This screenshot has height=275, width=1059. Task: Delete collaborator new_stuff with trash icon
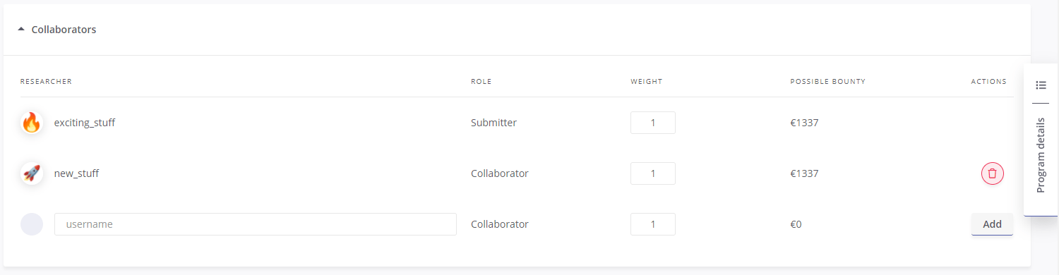992,173
